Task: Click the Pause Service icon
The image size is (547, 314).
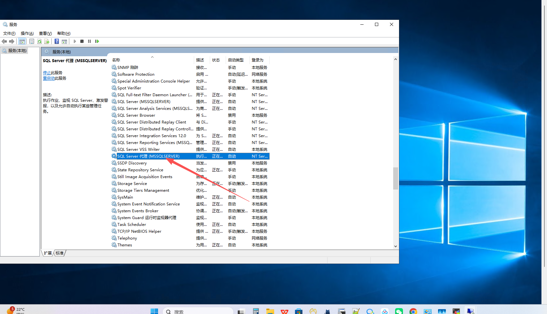Action: (x=89, y=41)
